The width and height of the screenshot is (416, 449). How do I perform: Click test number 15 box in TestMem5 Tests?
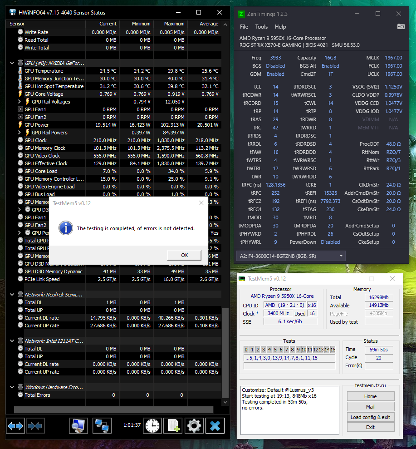333,350
